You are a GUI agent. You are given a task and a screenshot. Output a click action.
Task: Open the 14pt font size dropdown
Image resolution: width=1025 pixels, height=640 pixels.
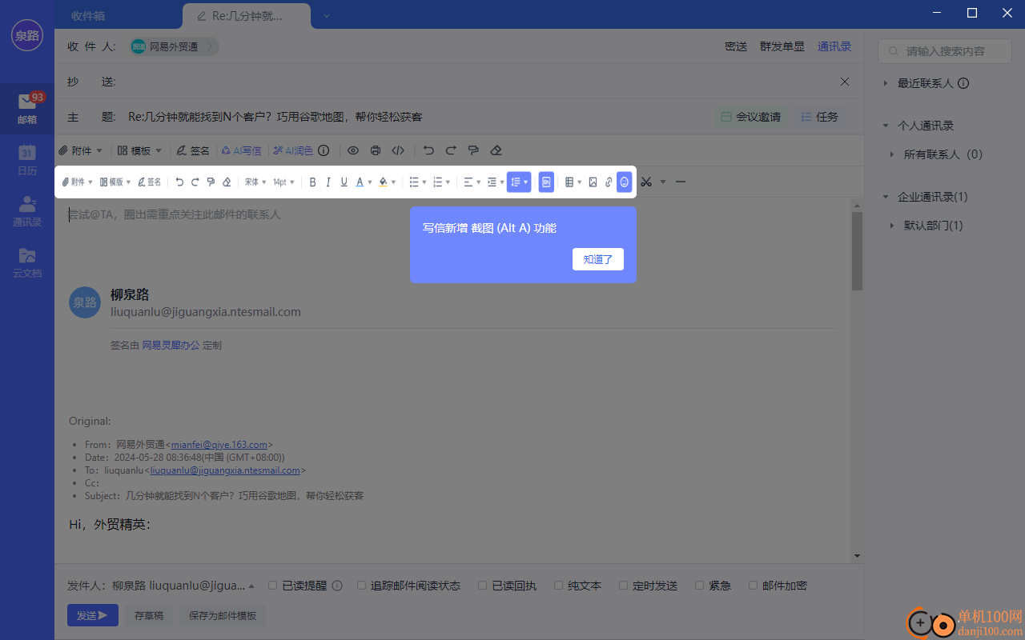[x=283, y=182]
